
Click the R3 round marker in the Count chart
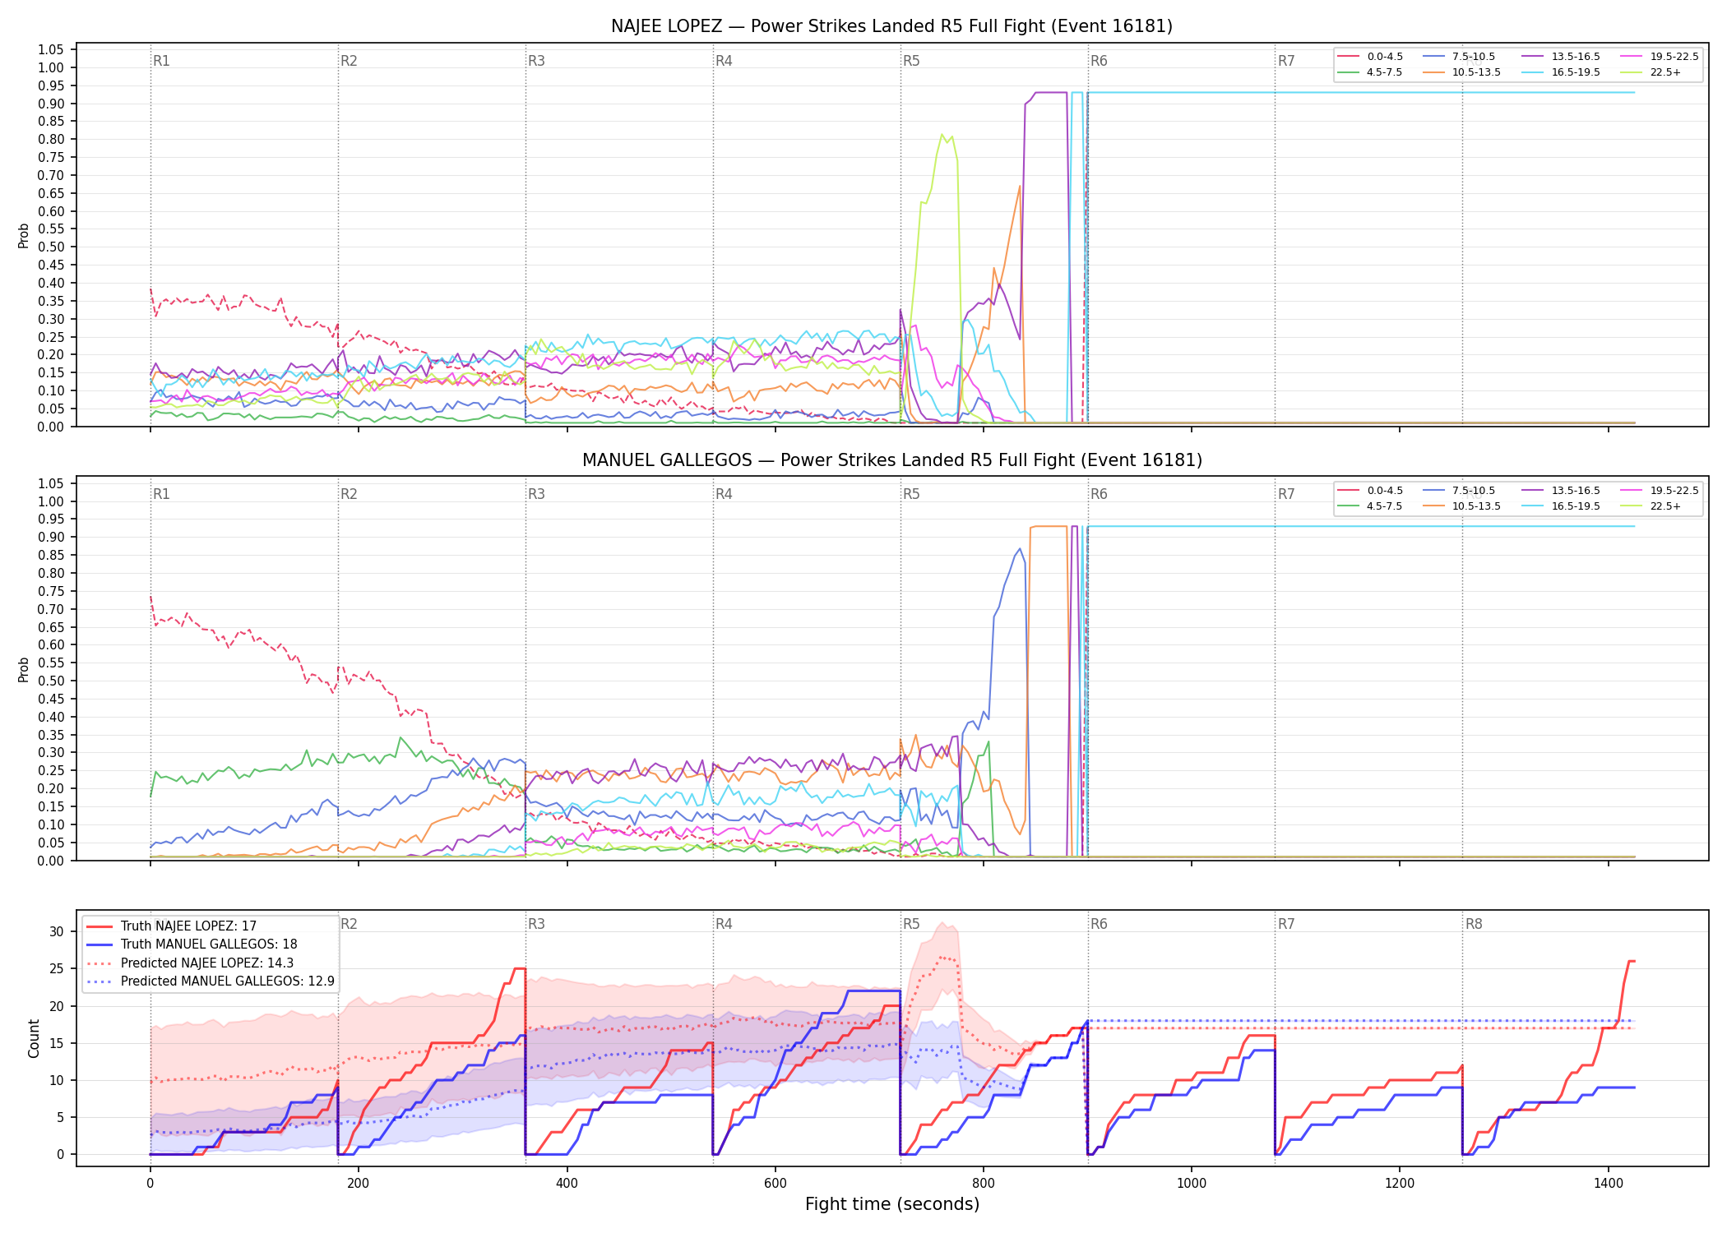pyautogui.click(x=536, y=924)
